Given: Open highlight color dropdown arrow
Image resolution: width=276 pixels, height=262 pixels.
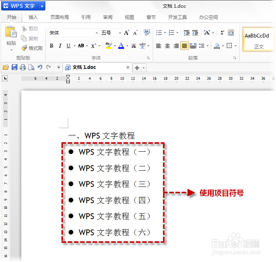Looking at the screenshot, I should point(115,46).
